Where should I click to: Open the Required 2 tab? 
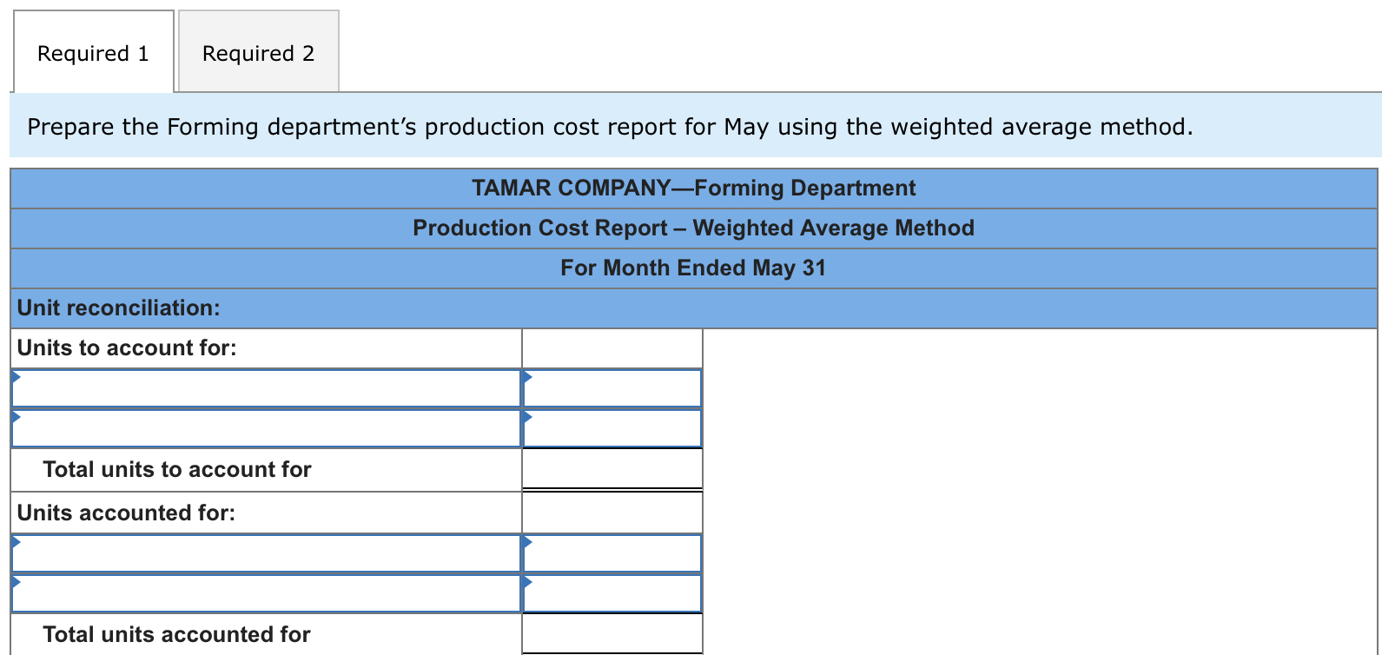tap(258, 52)
